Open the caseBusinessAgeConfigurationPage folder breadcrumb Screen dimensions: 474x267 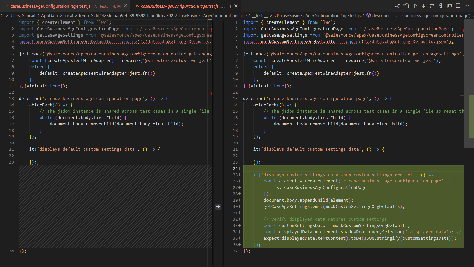213,16
